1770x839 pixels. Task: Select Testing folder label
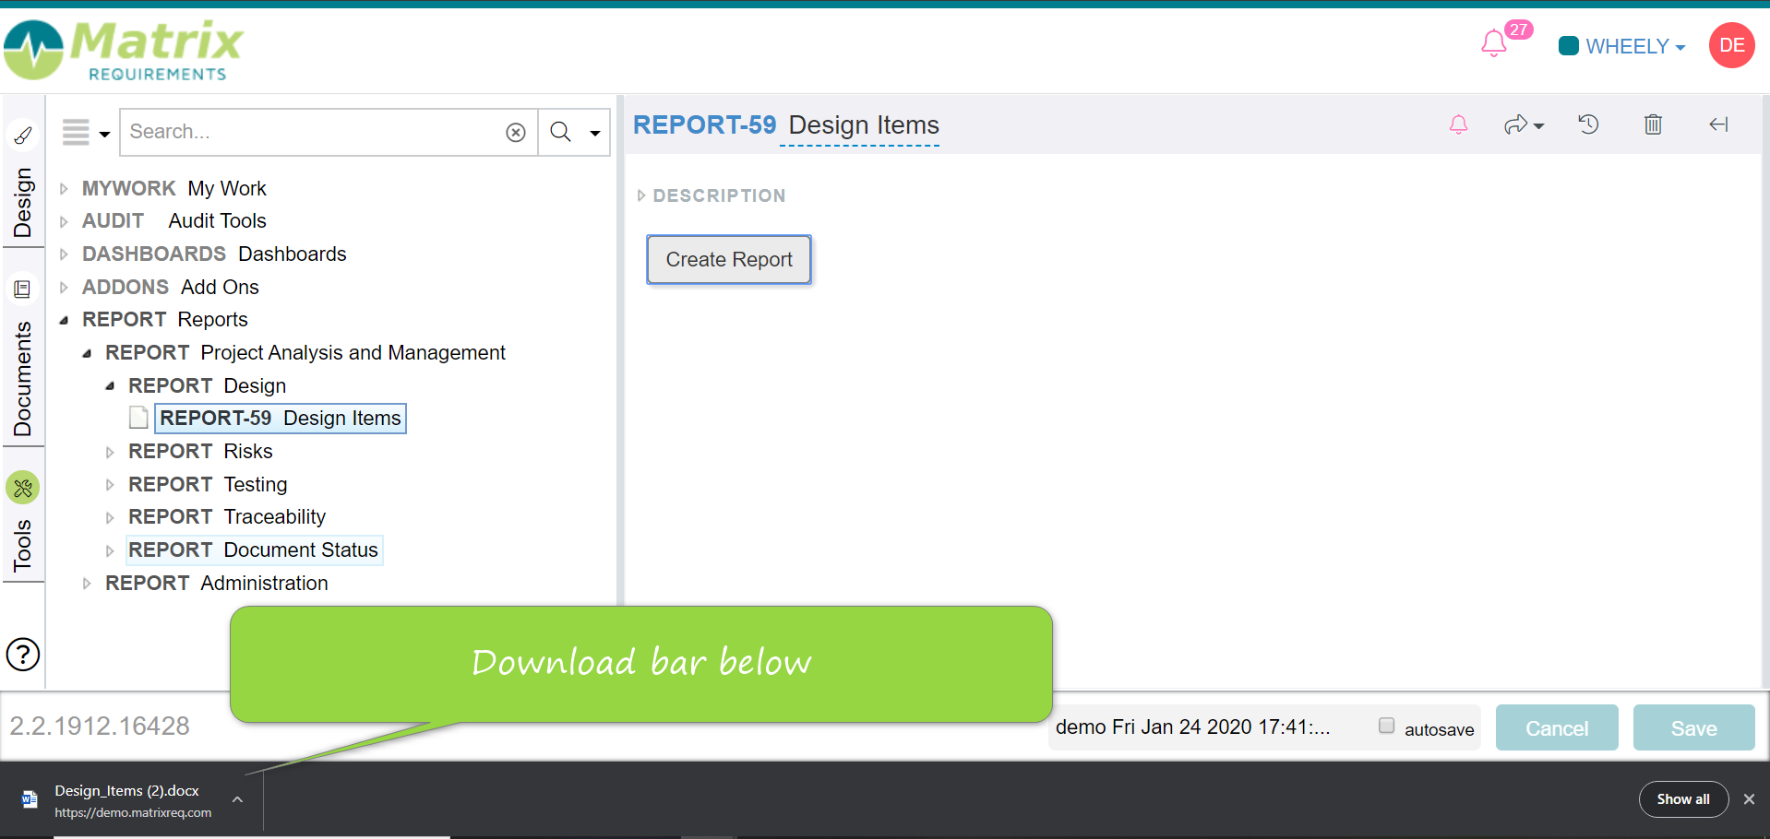(x=256, y=484)
